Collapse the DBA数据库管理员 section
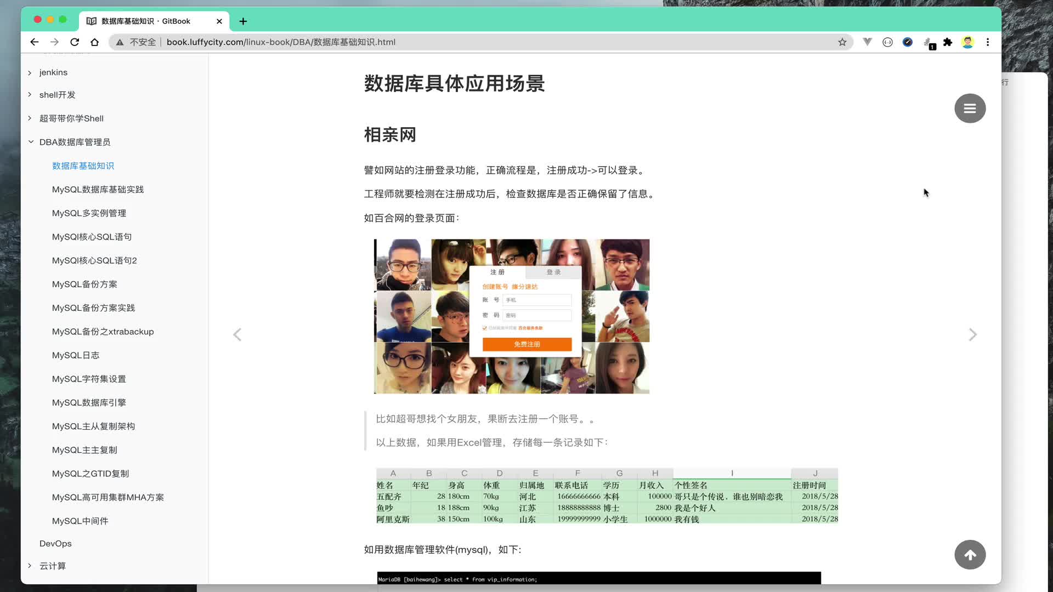The height and width of the screenshot is (592, 1053). pos(31,142)
